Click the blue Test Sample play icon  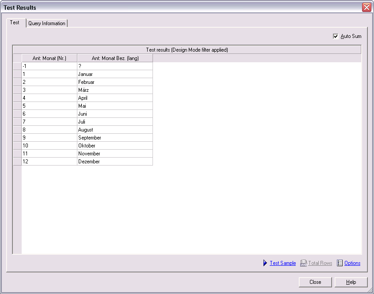tap(265, 263)
